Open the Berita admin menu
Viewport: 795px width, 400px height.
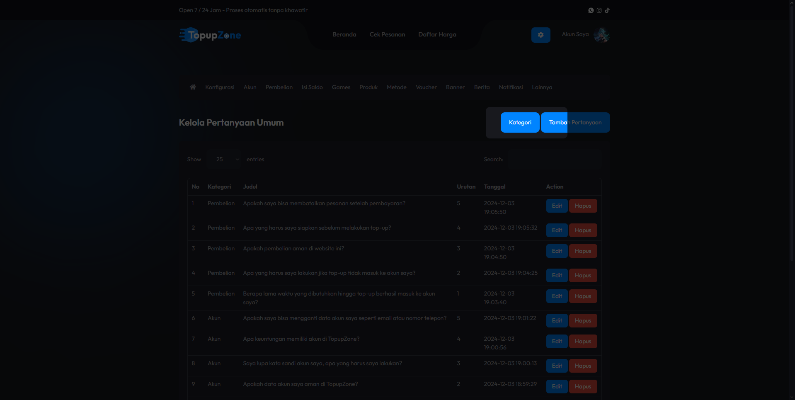[x=482, y=87]
